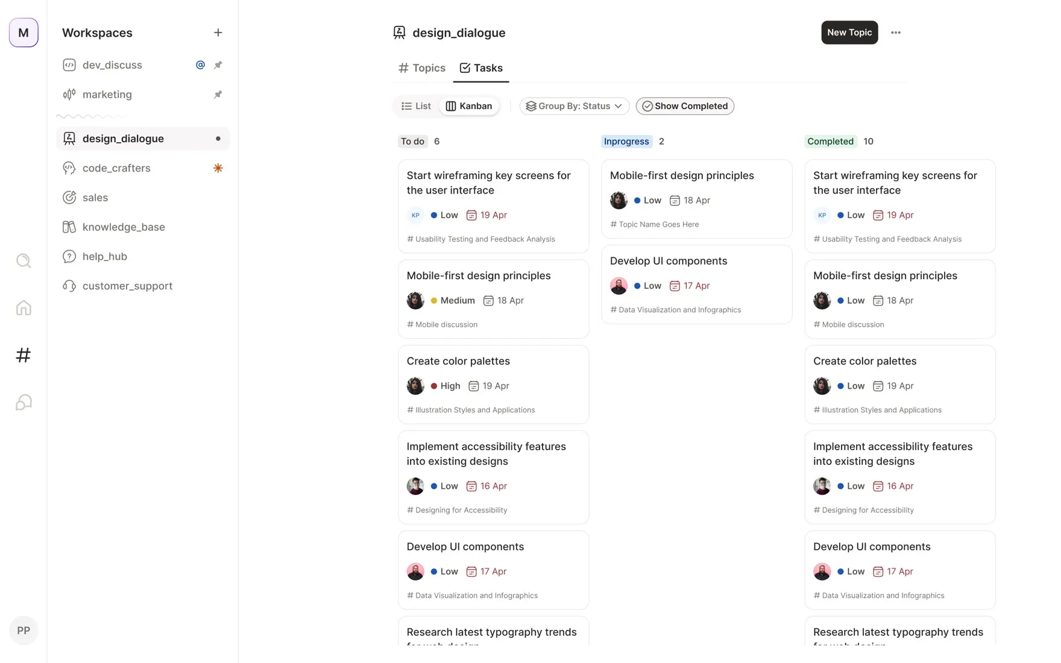
Task: Click the mention @ icon on dev_discuss
Action: 200,65
